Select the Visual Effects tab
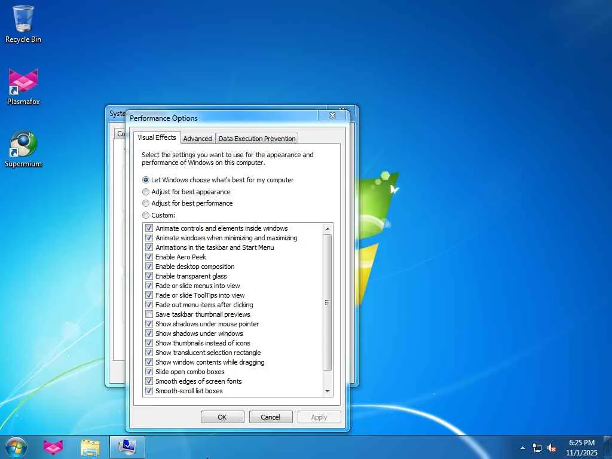 [x=157, y=137]
